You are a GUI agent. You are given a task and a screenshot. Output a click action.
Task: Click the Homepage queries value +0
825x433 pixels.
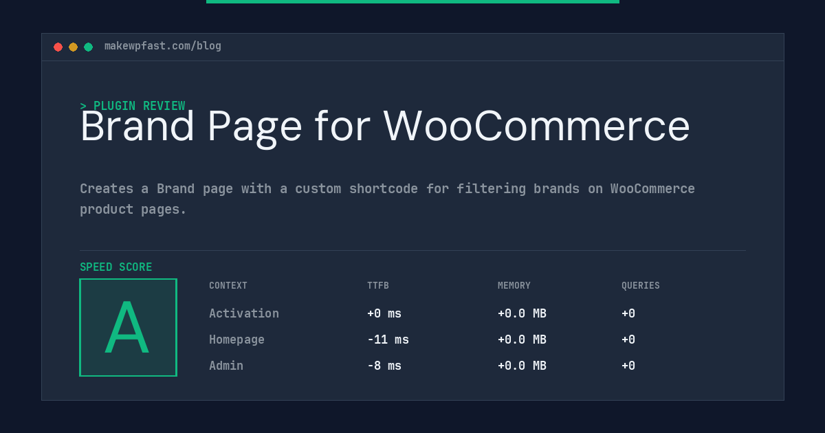click(x=628, y=340)
